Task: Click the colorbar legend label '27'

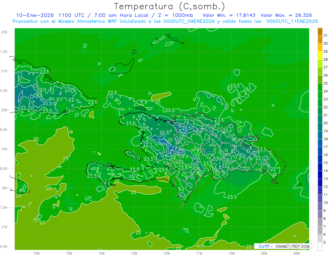Action: tap(326, 67)
